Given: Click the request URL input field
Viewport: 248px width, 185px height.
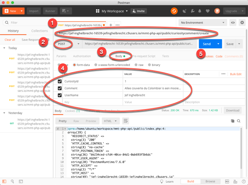Looking at the screenshot, I should [x=139, y=44].
